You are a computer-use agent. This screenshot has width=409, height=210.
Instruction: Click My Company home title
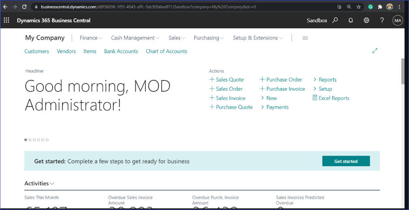pos(45,38)
